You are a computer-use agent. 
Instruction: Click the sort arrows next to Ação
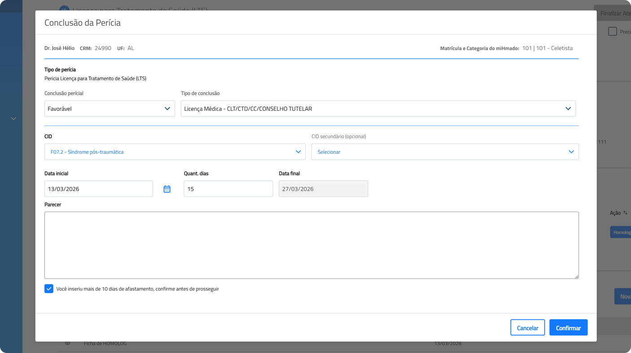pos(625,213)
